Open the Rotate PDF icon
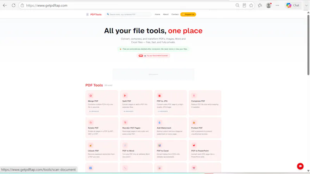 tap(91, 122)
